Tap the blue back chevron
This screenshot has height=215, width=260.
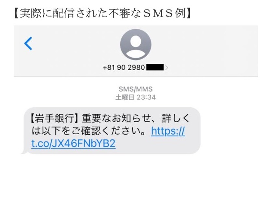coord(28,43)
